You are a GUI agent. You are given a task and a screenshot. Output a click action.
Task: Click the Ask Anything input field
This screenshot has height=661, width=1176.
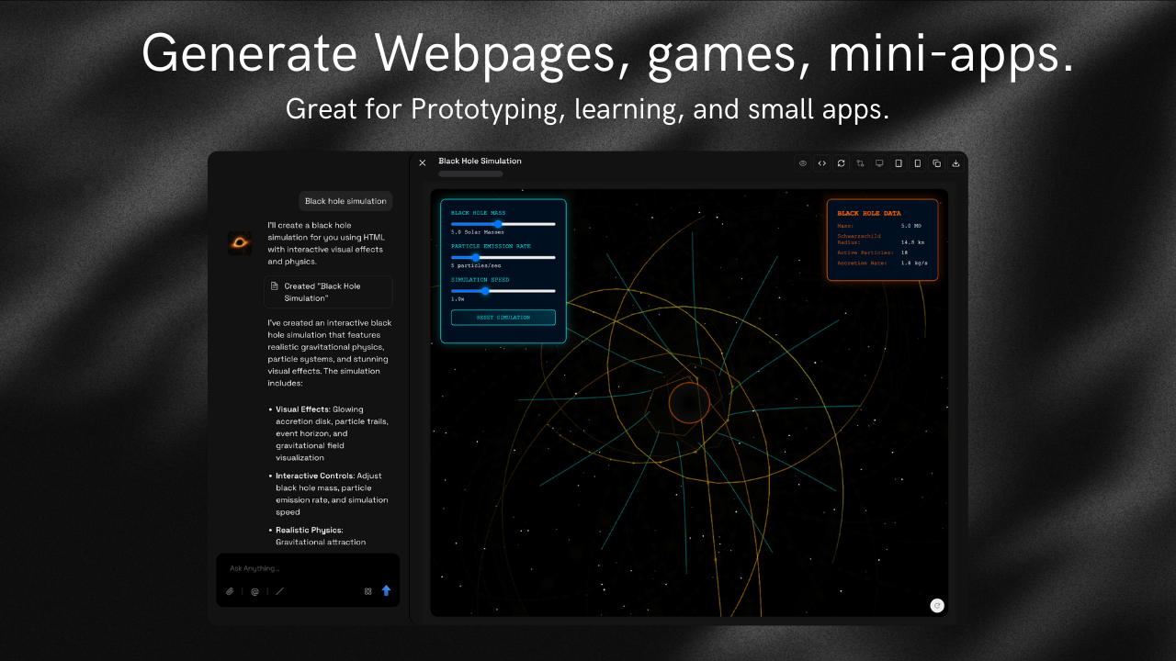pyautogui.click(x=308, y=568)
